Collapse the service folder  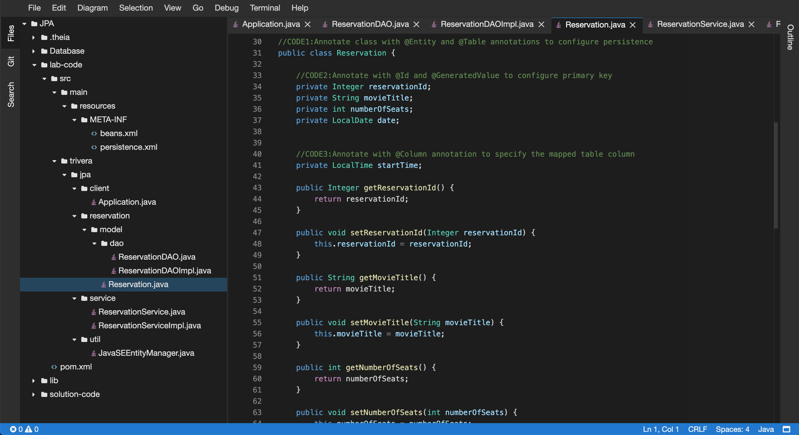[x=74, y=298]
